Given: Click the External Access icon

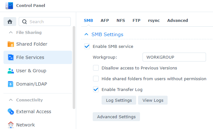Looking at the screenshot, I should (10, 112).
